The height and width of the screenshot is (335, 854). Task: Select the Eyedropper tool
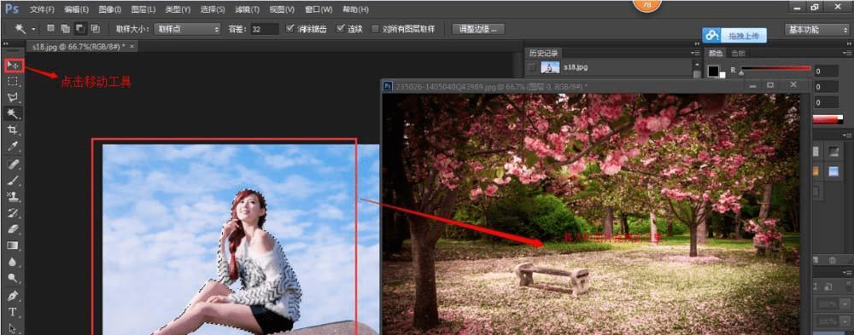(13, 146)
